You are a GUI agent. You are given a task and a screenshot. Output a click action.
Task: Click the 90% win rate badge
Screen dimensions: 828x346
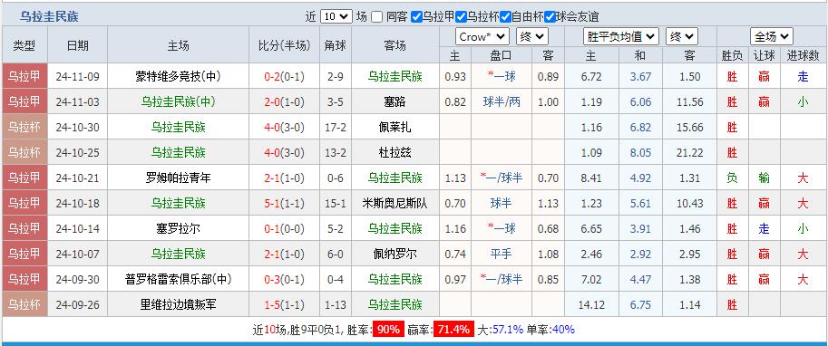tap(389, 330)
